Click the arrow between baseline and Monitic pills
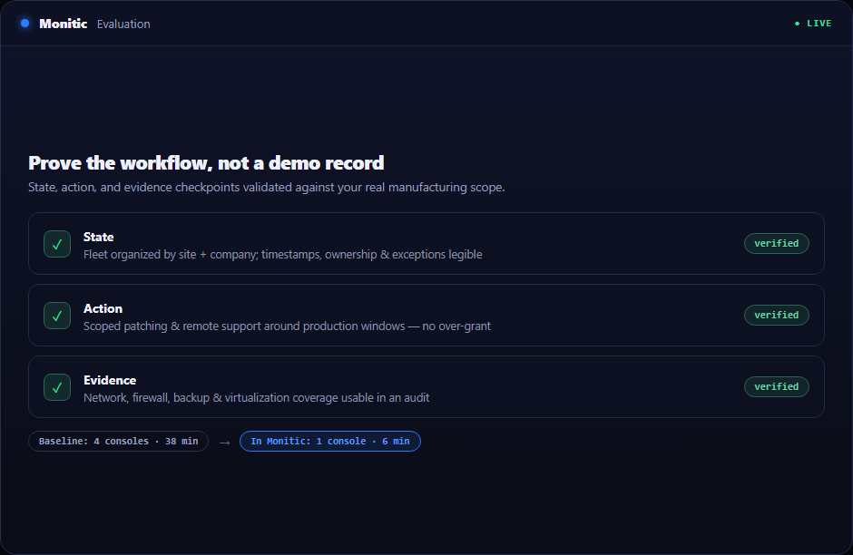This screenshot has width=853, height=555. (225, 443)
